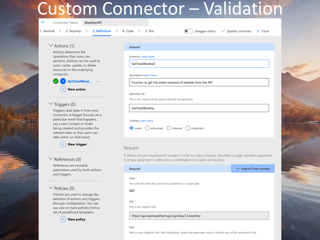
Task: Click the green validation checkmark icon
Action: point(56,81)
